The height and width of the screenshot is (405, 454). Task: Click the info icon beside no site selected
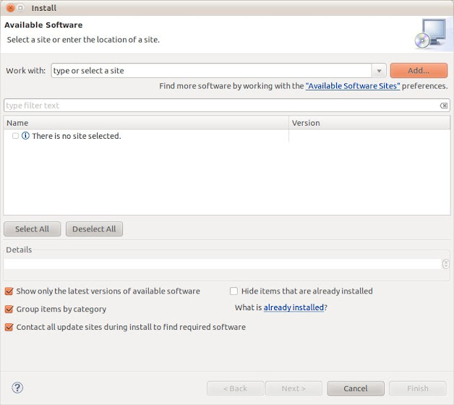point(25,135)
